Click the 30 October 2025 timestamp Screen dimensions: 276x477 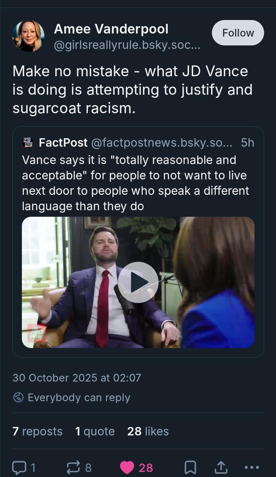coord(77,377)
